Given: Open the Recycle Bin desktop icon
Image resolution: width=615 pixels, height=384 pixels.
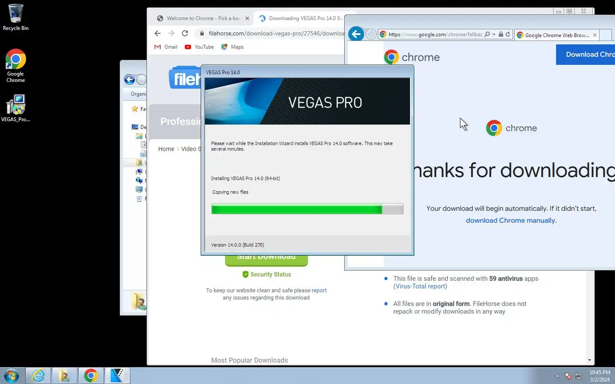Looking at the screenshot, I should tap(15, 17).
